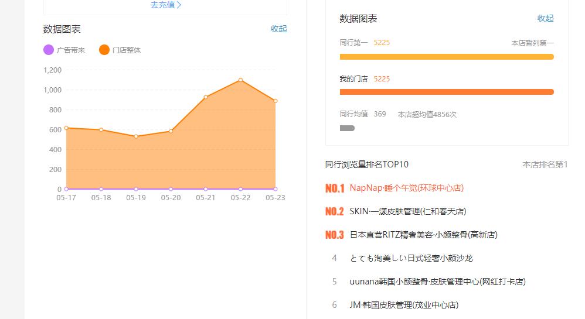This screenshot has height=319, width=585.
Task: Open NapNap·睡个午觉(环球中心店) entry
Action: (x=407, y=188)
